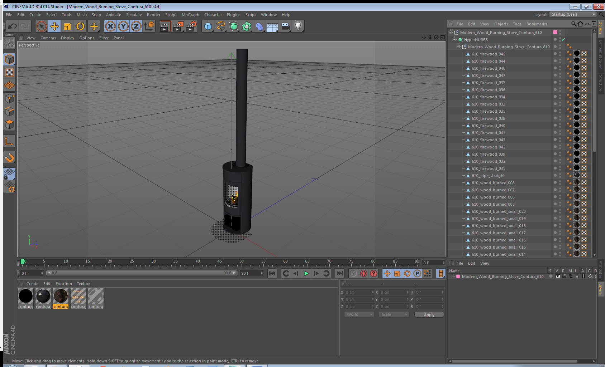Add a floor environment object
The height and width of the screenshot is (367, 605).
(x=272, y=26)
